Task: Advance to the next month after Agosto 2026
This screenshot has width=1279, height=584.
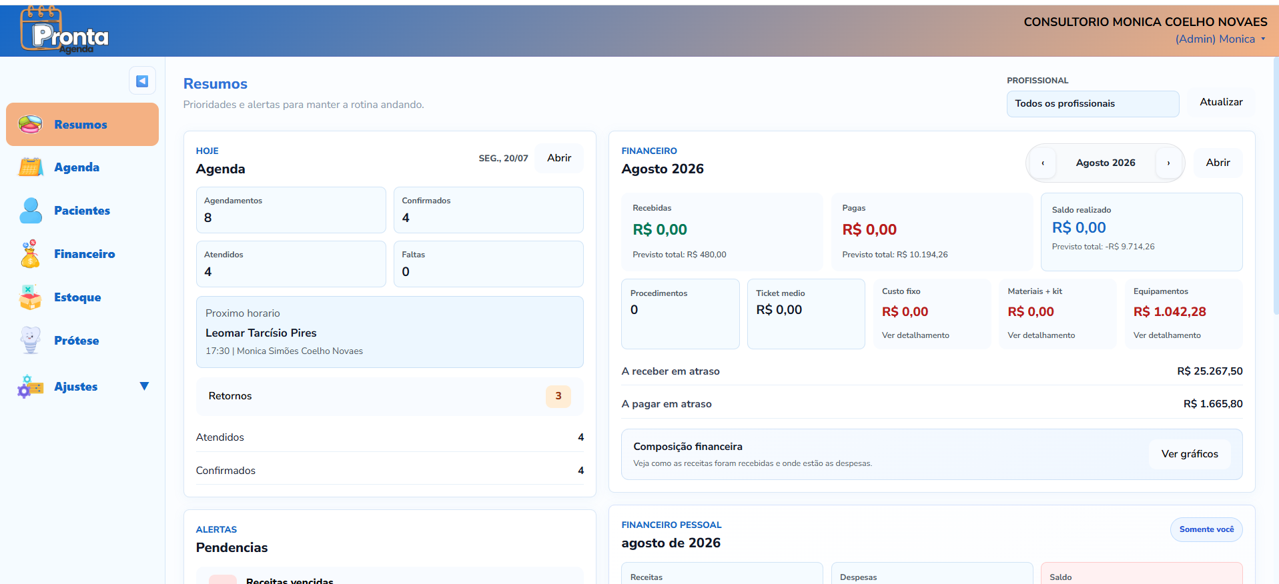Action: pos(1168,163)
